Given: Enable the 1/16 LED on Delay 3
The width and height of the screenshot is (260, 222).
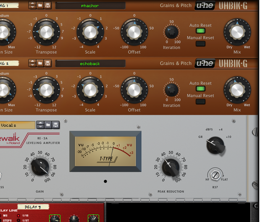Looking at the screenshot, I should [x=18, y=216].
